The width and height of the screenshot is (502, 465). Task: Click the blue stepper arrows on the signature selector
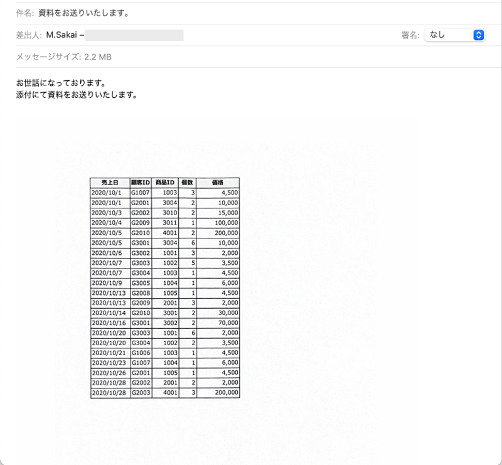479,35
